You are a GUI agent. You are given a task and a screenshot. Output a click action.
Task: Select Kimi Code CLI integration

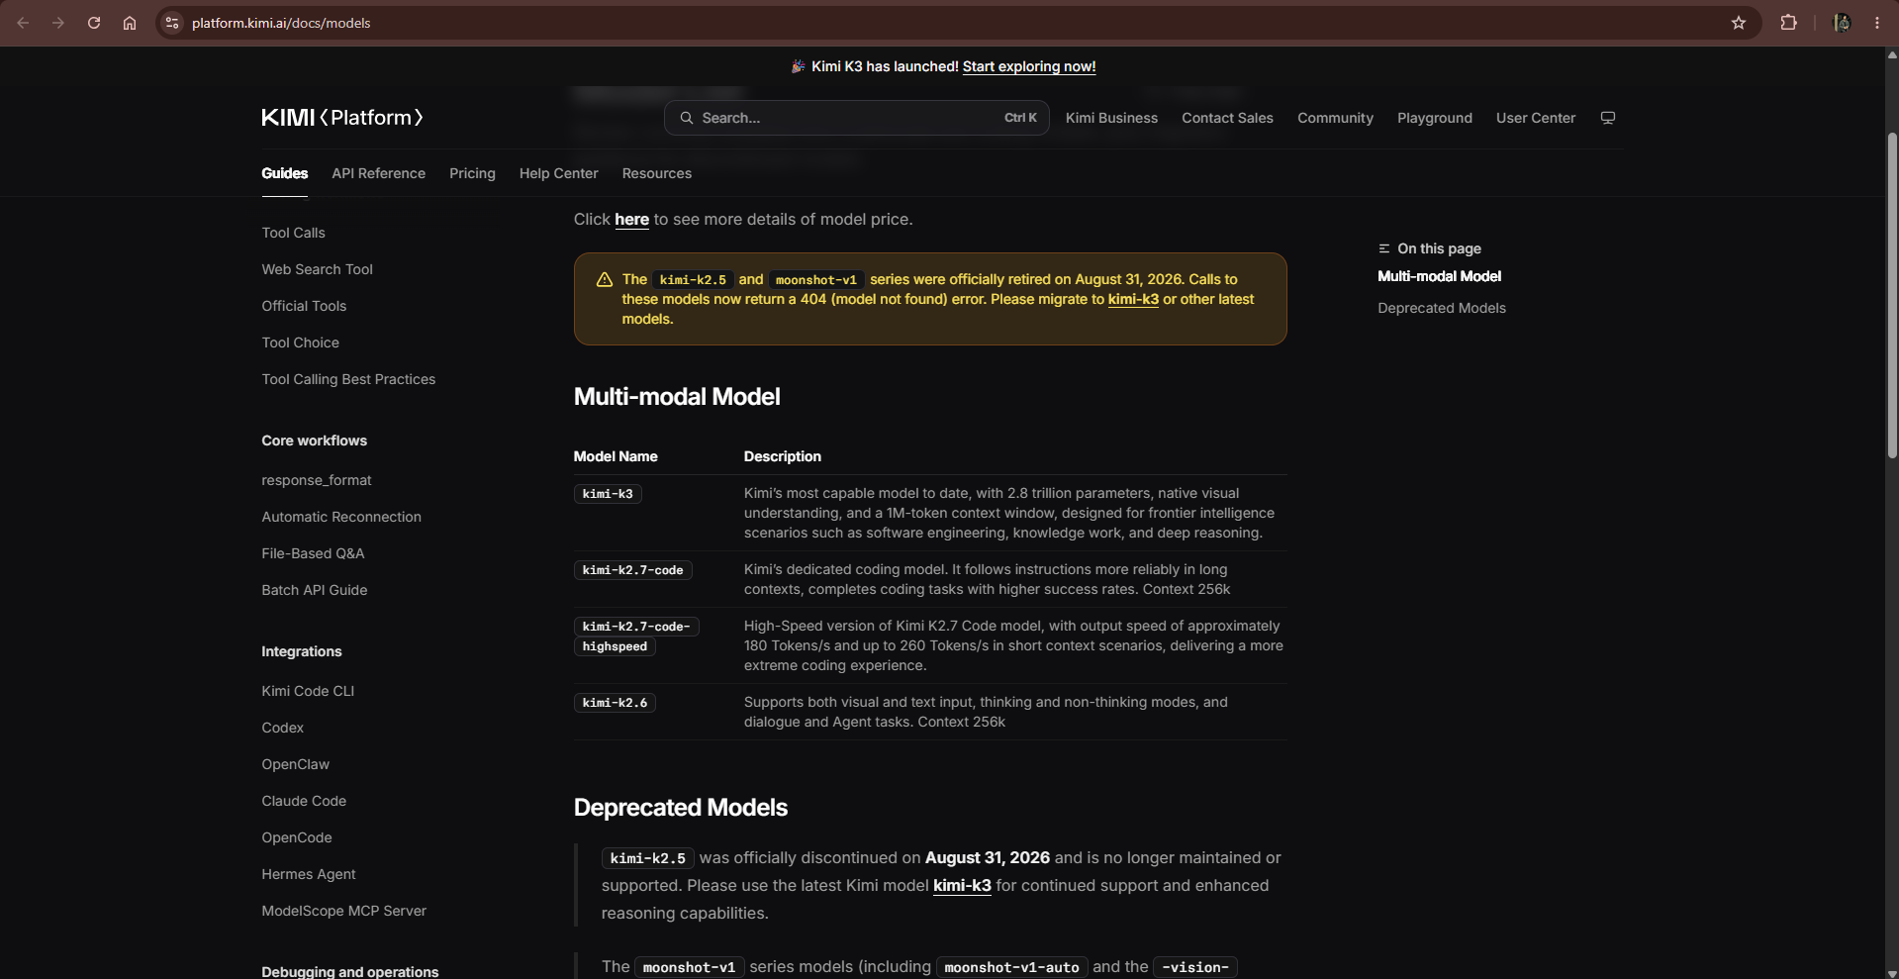[308, 691]
